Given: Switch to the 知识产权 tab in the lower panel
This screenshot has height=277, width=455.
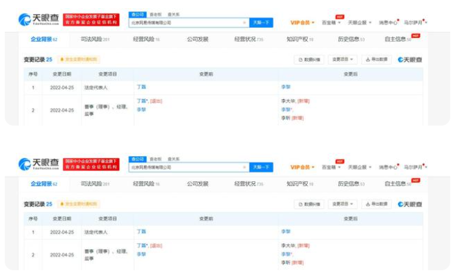Looking at the screenshot, I should point(299,183).
